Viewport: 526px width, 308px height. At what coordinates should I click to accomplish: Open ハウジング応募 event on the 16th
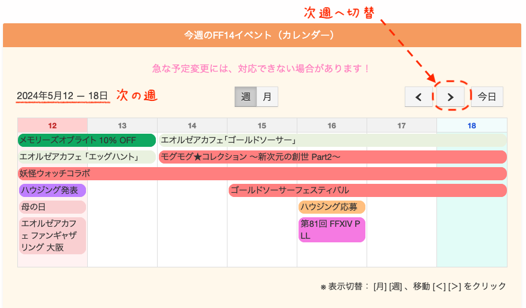(332, 207)
